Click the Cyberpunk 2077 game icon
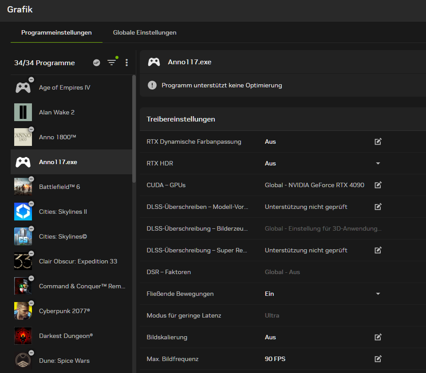426x373 pixels. coord(23,311)
